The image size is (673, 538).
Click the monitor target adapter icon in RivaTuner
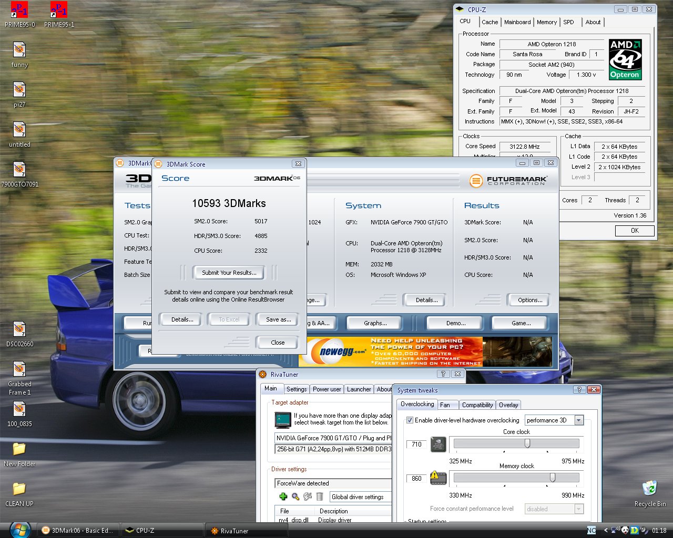(x=283, y=420)
